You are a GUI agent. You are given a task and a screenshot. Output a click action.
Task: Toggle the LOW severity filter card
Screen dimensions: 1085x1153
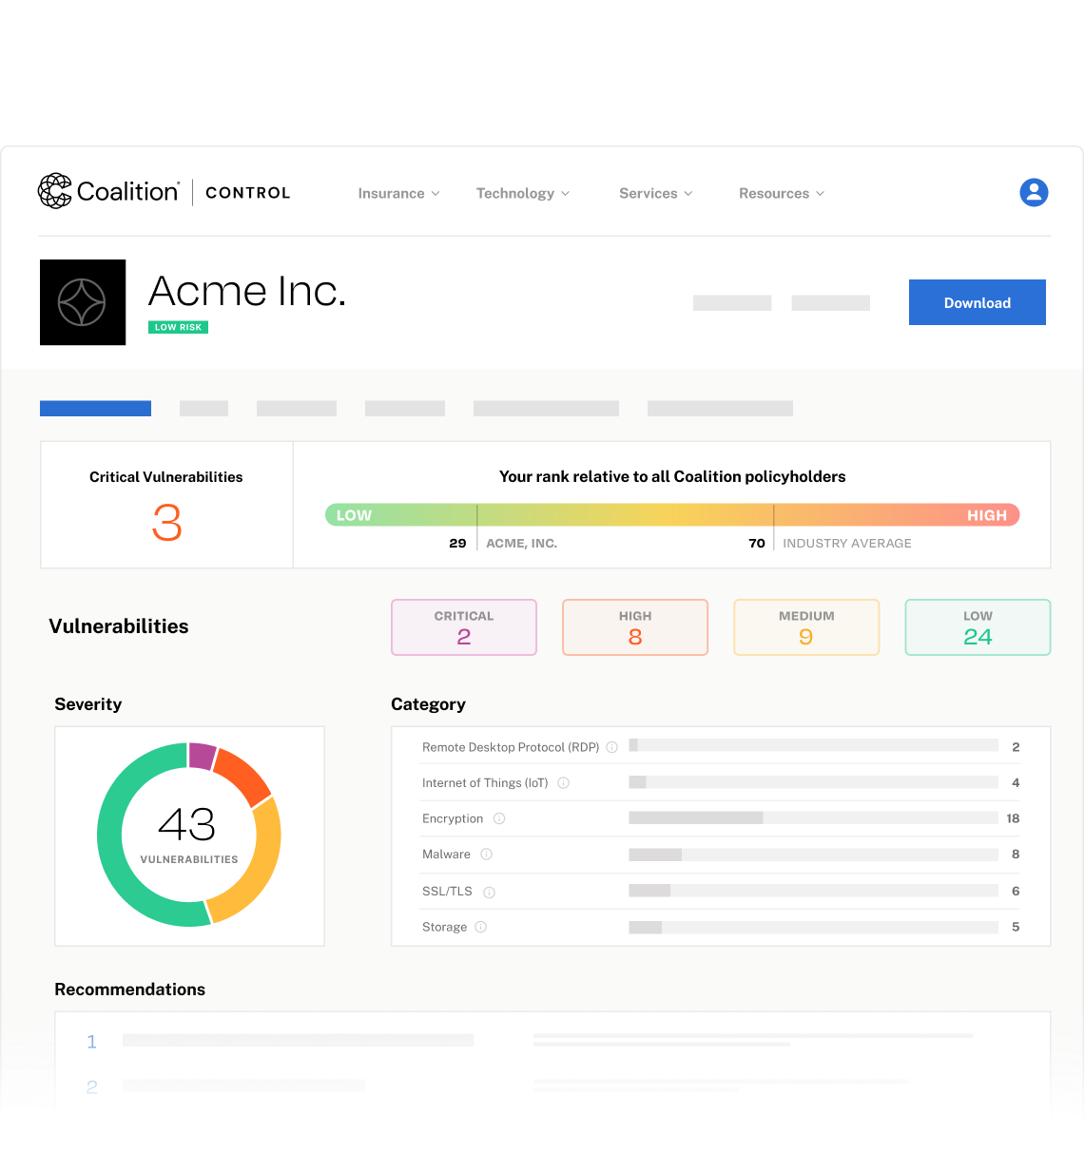pyautogui.click(x=978, y=627)
